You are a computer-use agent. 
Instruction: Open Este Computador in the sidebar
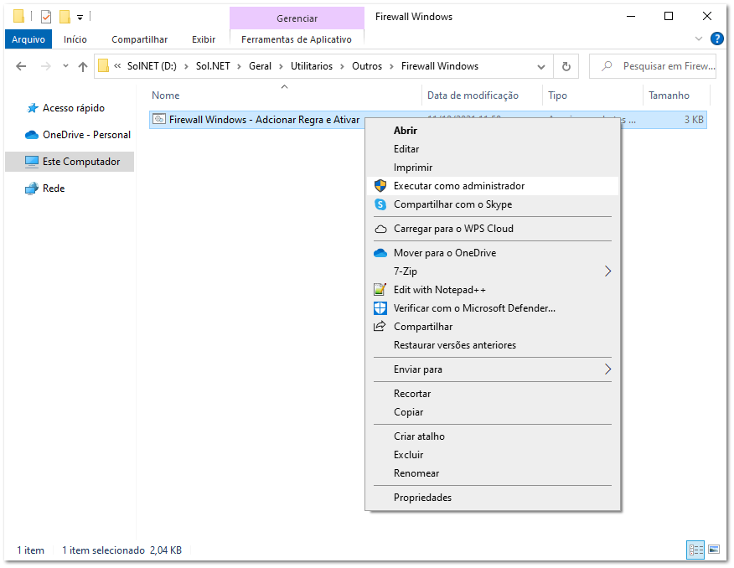[x=80, y=162]
